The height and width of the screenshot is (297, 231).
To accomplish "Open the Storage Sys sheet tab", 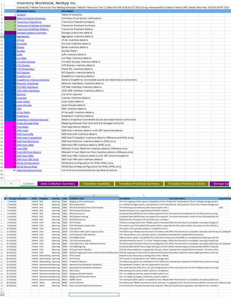I will pos(220,184).
